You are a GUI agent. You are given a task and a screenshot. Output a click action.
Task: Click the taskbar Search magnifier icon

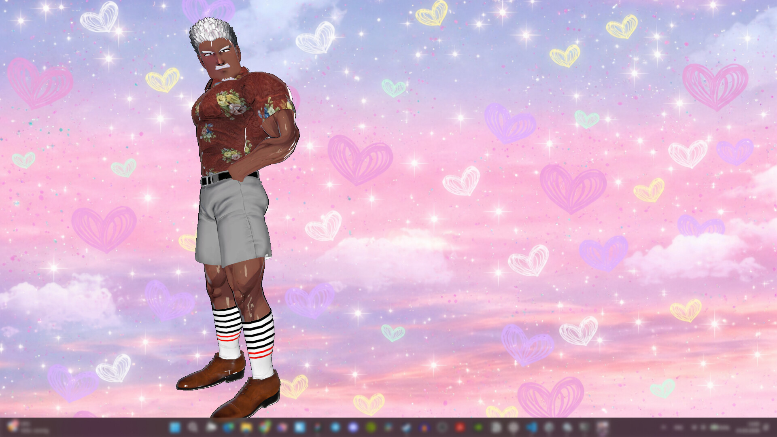(x=193, y=427)
